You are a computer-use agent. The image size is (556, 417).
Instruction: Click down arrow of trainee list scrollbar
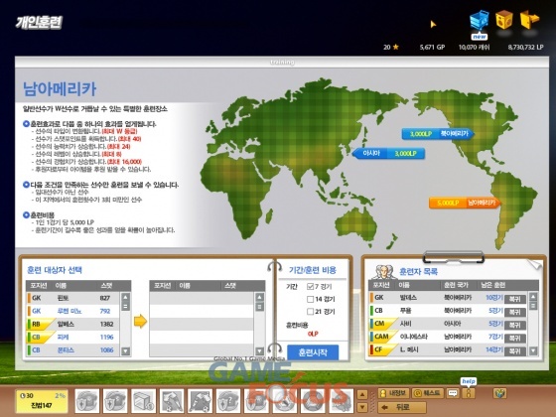(533, 351)
